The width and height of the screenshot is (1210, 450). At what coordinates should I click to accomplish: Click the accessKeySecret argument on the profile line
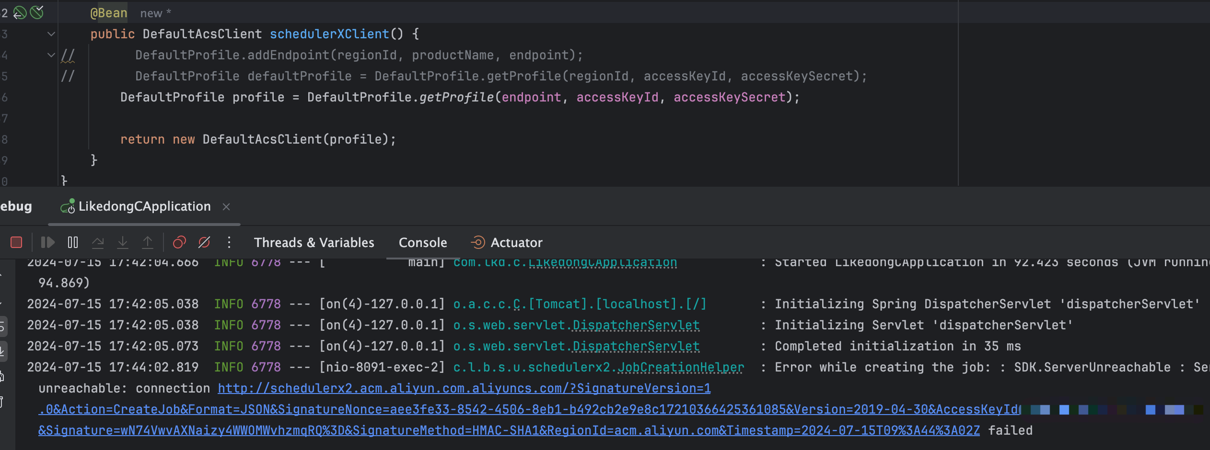coord(730,97)
